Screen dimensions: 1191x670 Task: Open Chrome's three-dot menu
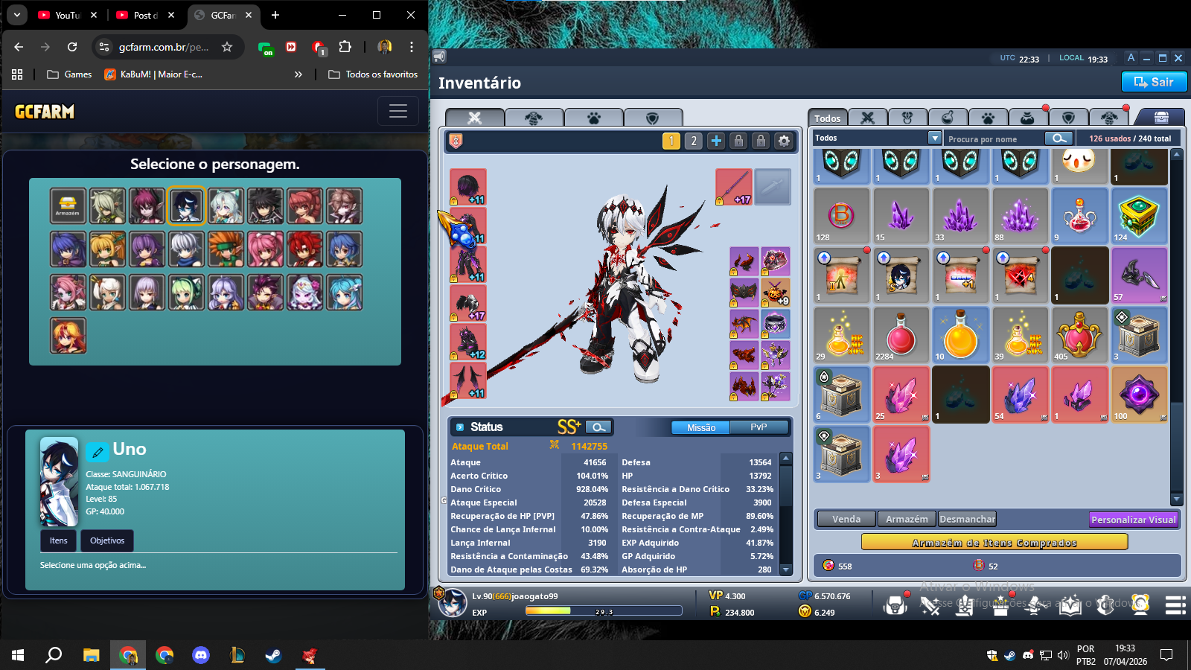point(412,47)
